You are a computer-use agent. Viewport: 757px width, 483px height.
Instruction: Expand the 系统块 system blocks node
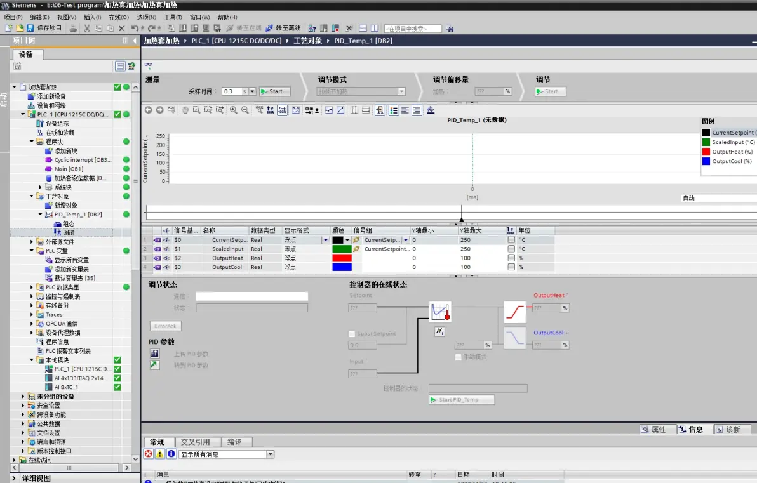click(x=41, y=187)
